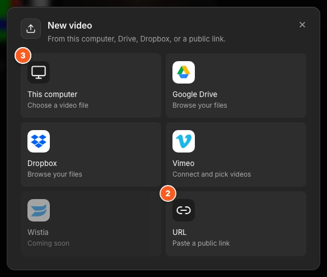The width and height of the screenshot is (327, 277).
Task: Pick Dropbox as the upload source
Action: 91,154
